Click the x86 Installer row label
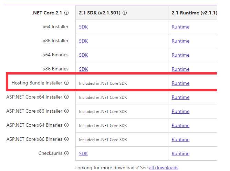 click(x=56, y=41)
